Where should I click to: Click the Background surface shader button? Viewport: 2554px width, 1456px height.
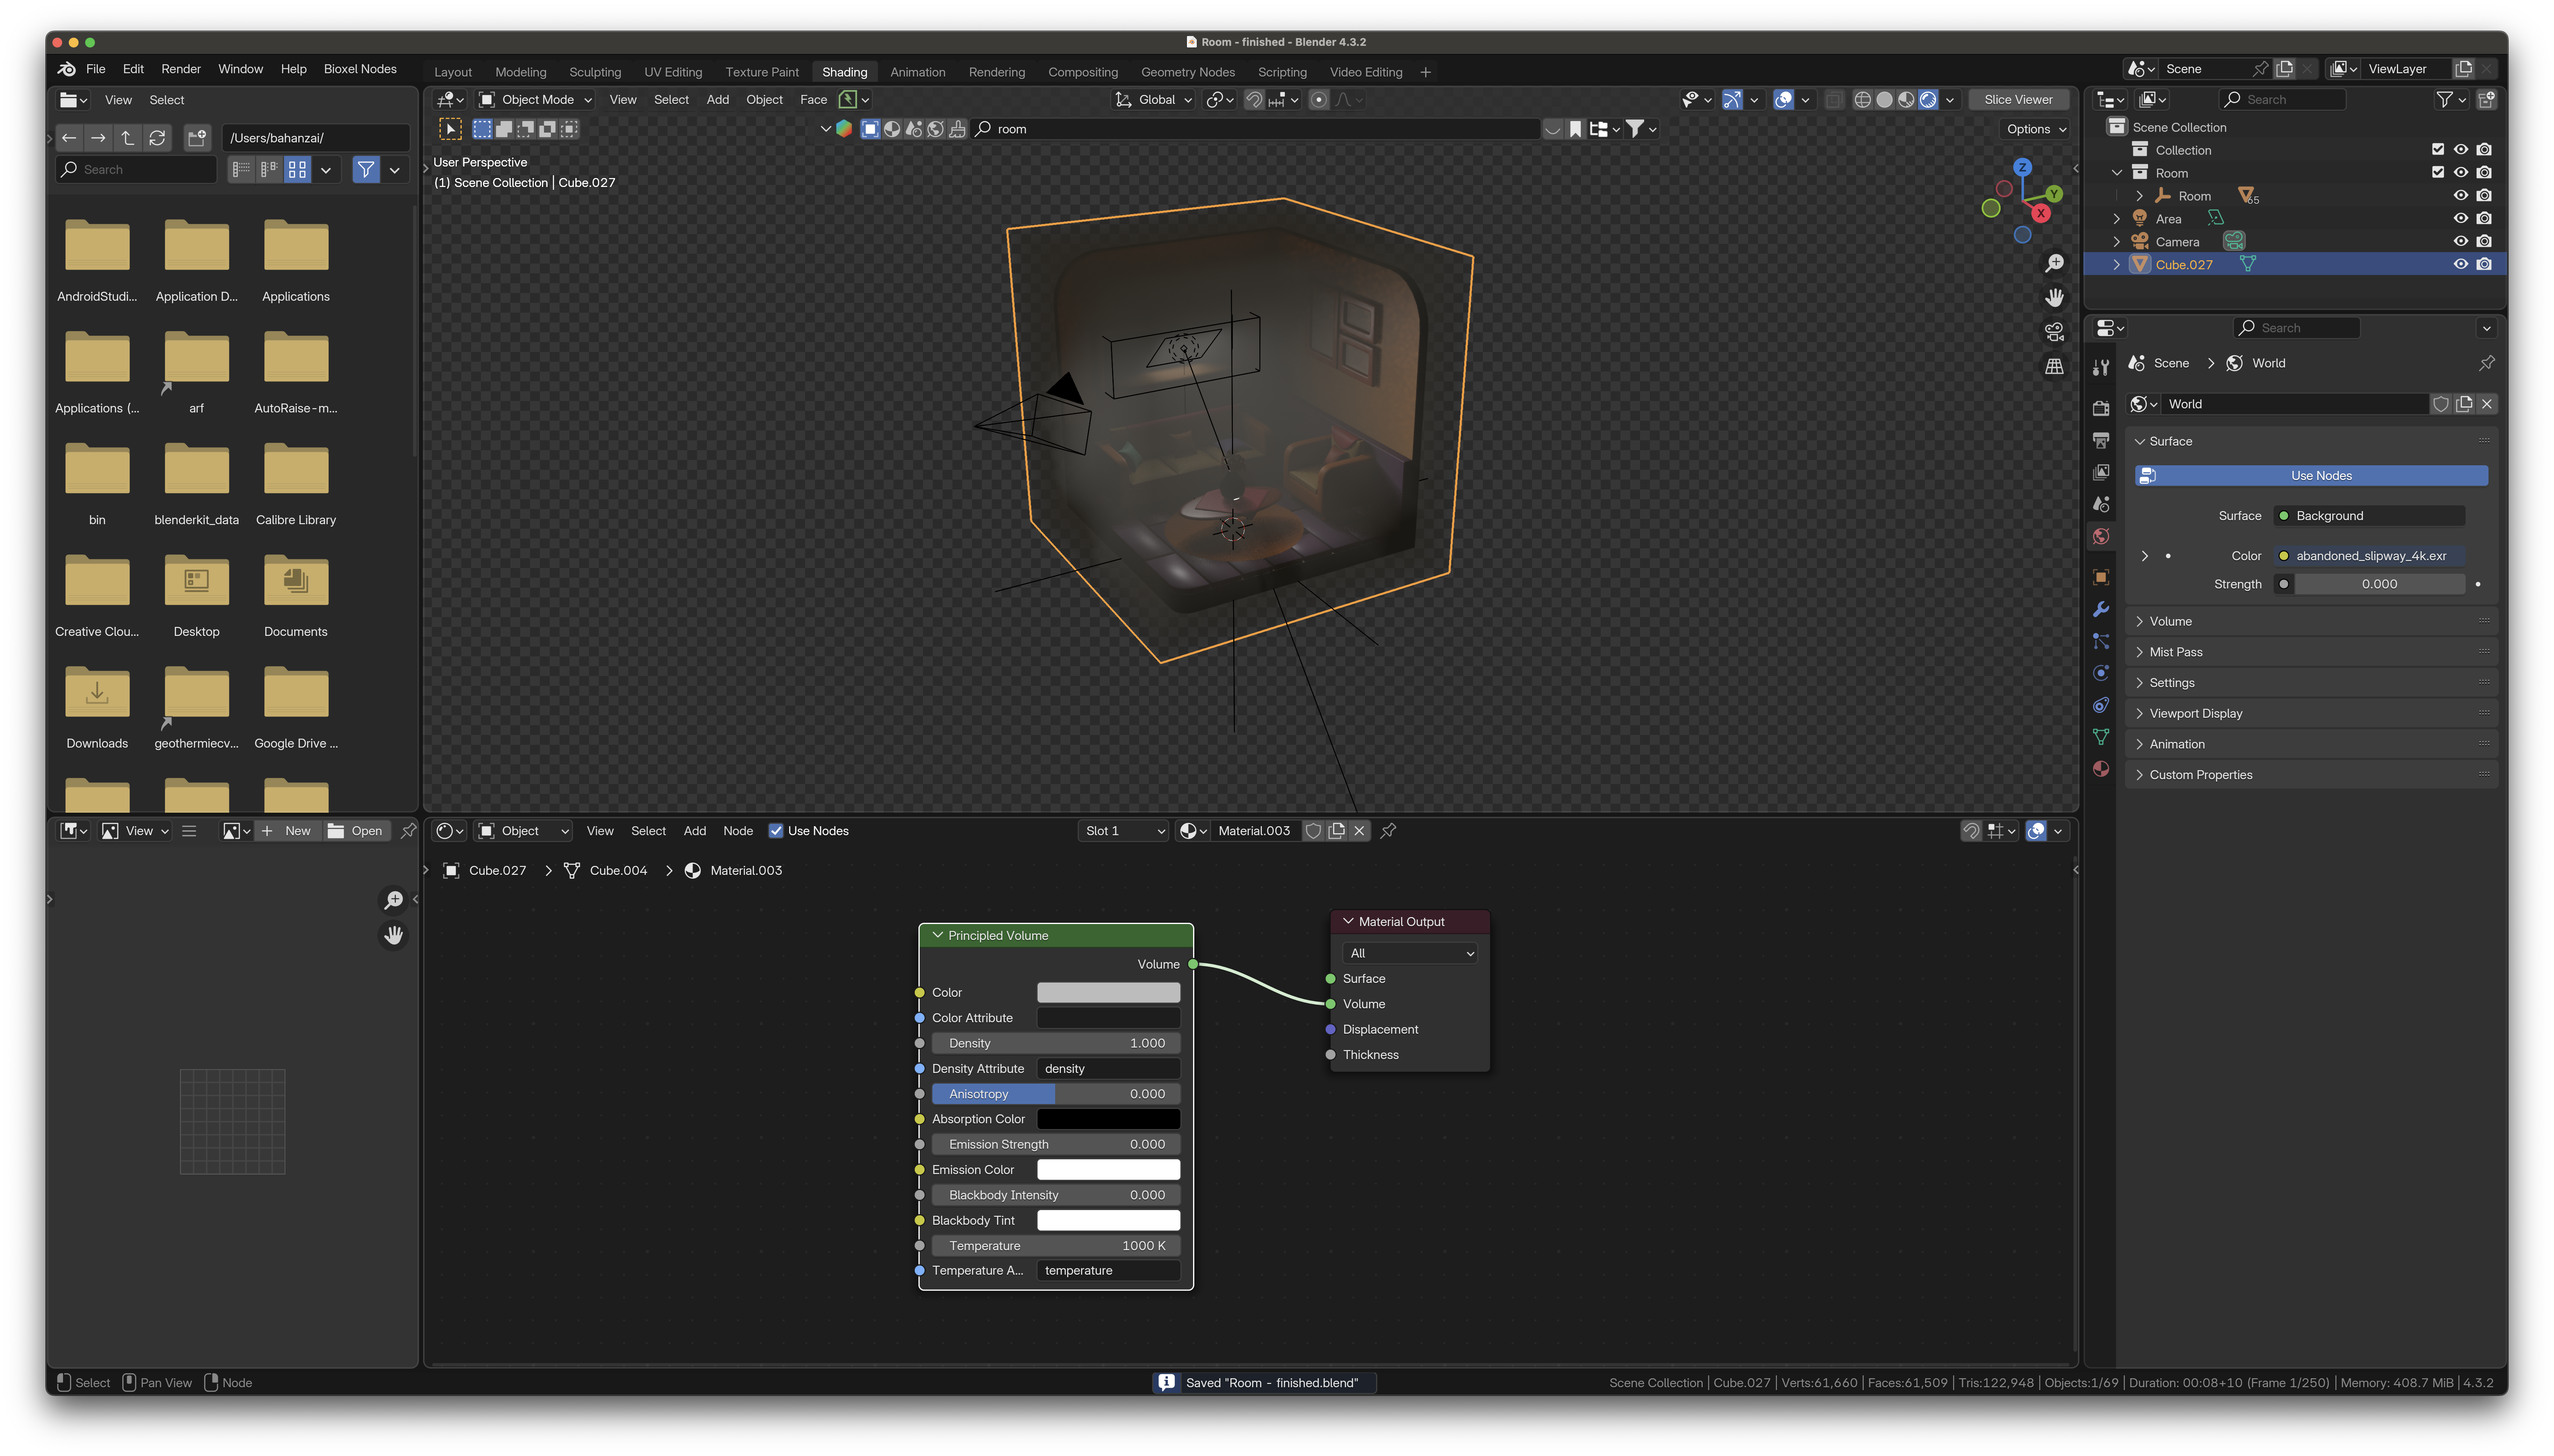tap(2369, 516)
